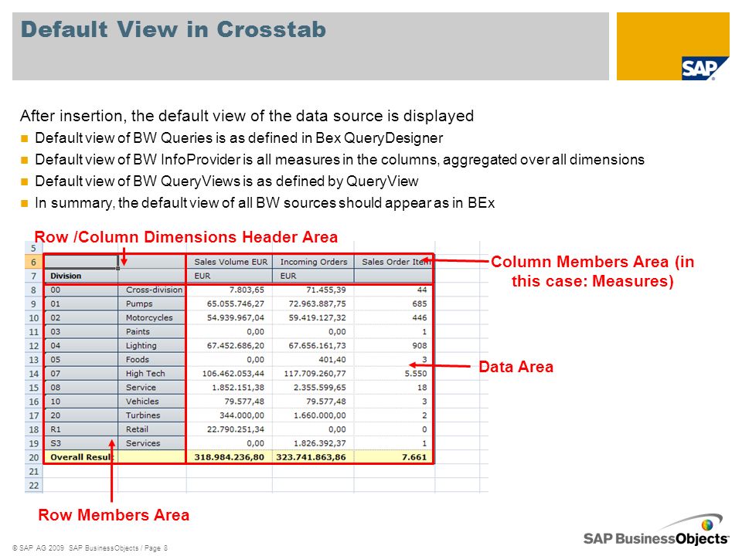Click the 'Motorcycles' row member cell

pyautogui.click(x=152, y=317)
